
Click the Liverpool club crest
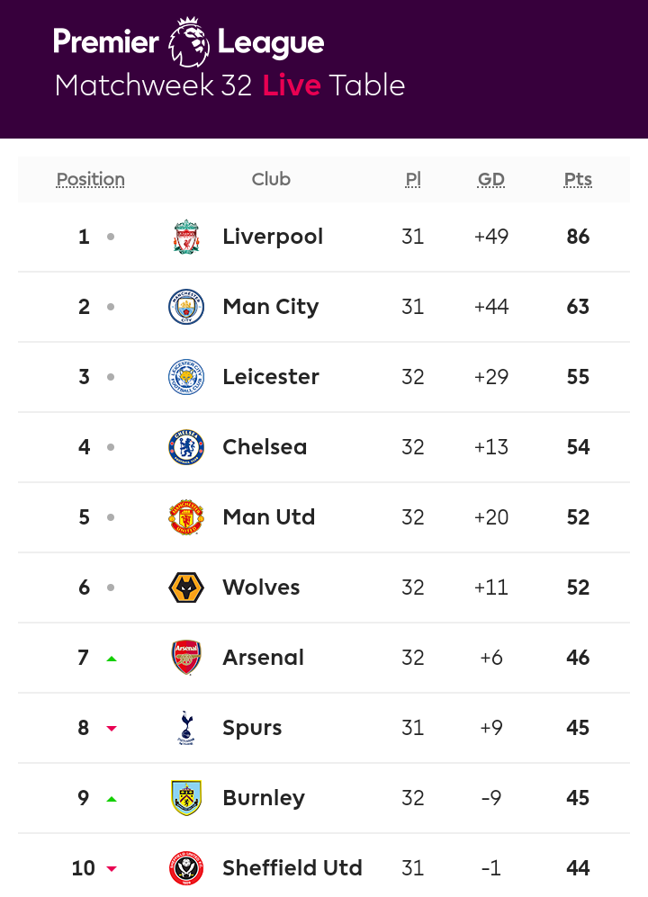(186, 237)
